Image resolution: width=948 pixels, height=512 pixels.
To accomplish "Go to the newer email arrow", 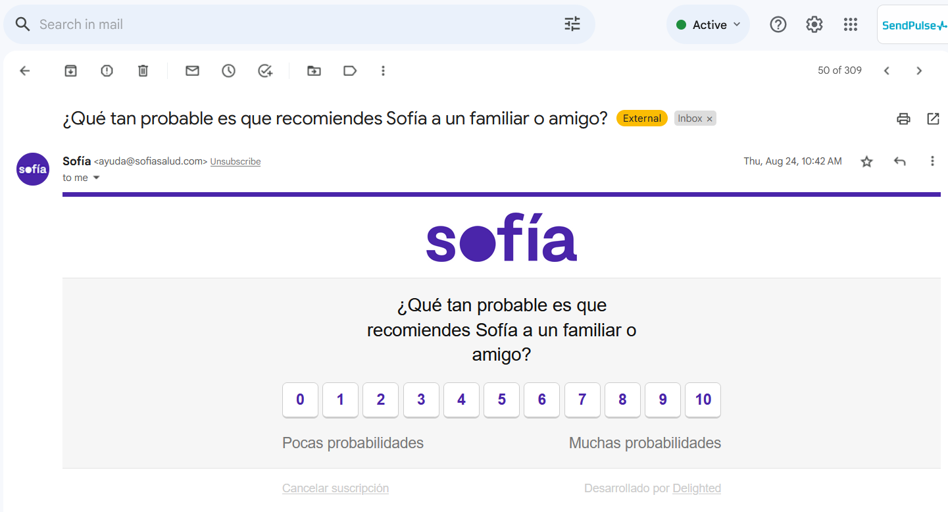I will pyautogui.click(x=886, y=70).
